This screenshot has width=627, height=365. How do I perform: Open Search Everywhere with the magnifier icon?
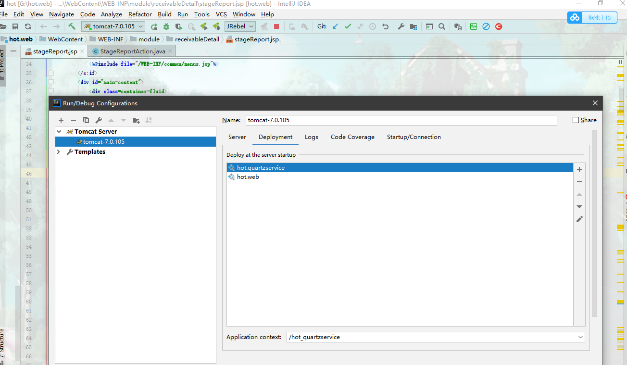pyautogui.click(x=442, y=26)
